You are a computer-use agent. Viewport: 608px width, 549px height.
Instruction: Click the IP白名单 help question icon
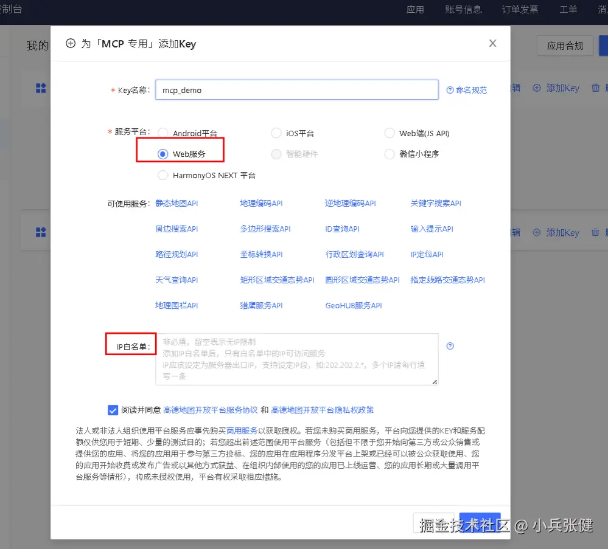[450, 346]
